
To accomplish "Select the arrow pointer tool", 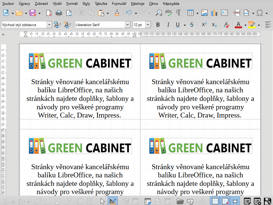I will coord(103,202).
